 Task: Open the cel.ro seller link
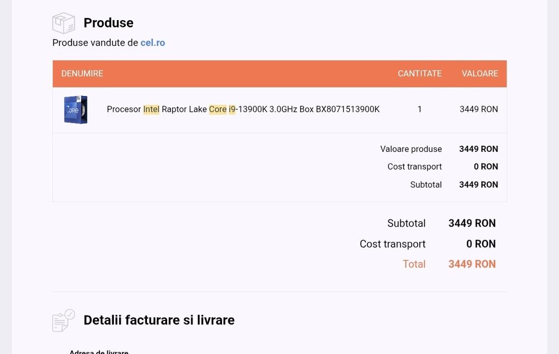click(x=153, y=43)
